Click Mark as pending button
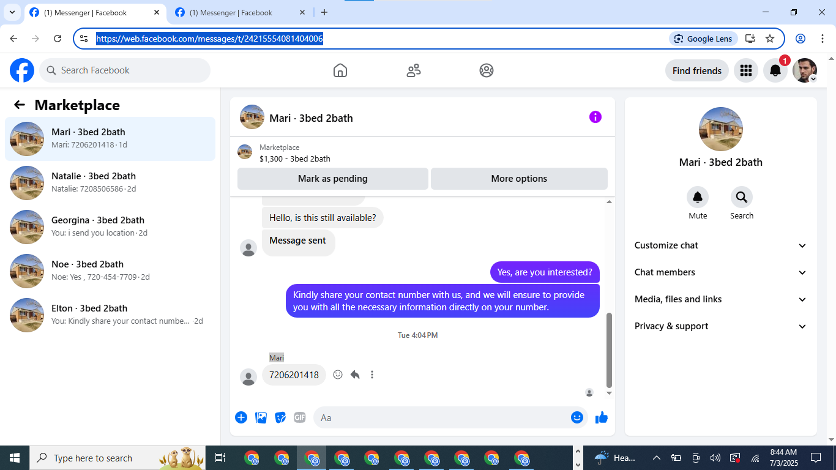 (333, 179)
